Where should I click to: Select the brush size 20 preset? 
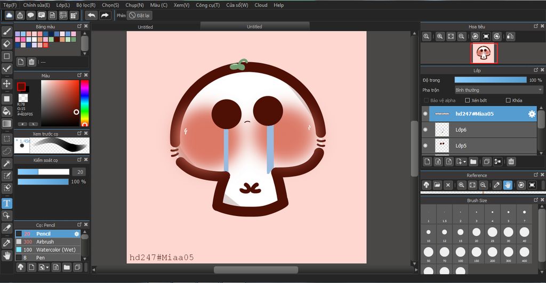pos(476,233)
